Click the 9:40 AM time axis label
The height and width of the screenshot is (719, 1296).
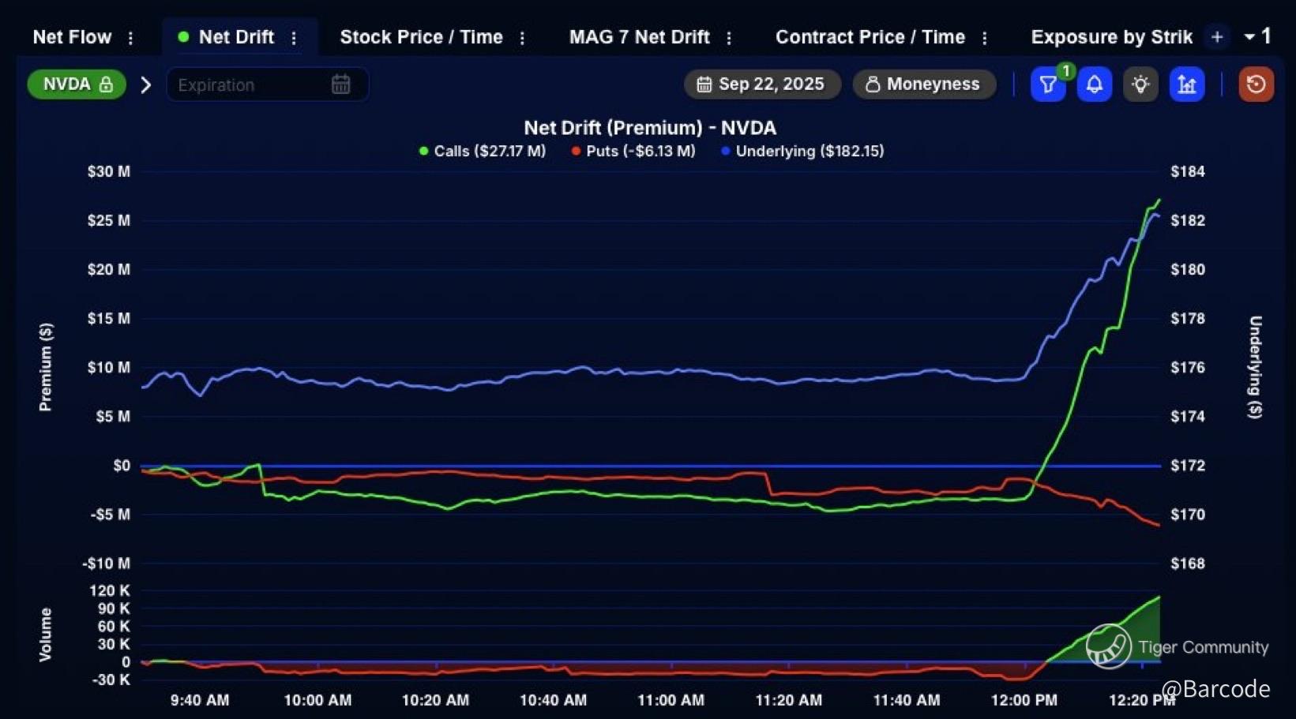pyautogui.click(x=200, y=700)
